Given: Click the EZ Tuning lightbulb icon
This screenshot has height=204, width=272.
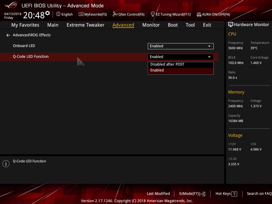Looking at the screenshot, I should click(153, 14).
